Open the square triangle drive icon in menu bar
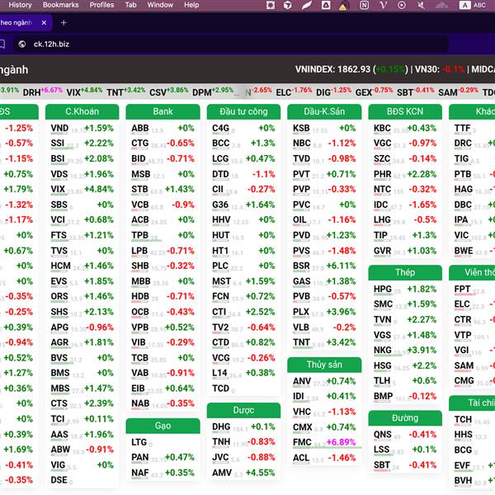The image size is (495, 495). point(326,5)
